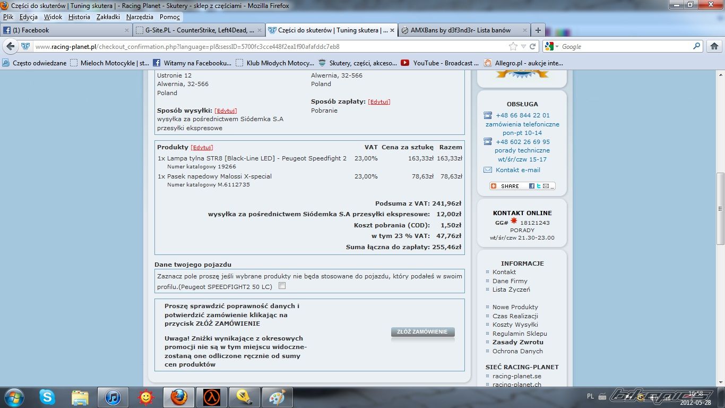Image resolution: width=725 pixels, height=408 pixels.
Task: Share the page via the Facebook icon in SHARE bar
Action: [x=532, y=186]
